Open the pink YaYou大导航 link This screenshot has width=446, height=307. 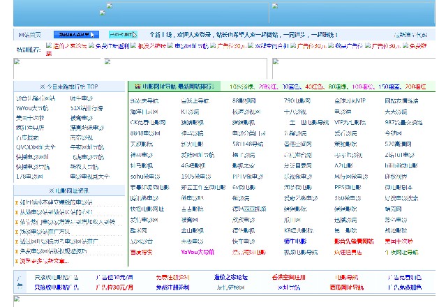pyautogui.click(x=198, y=252)
